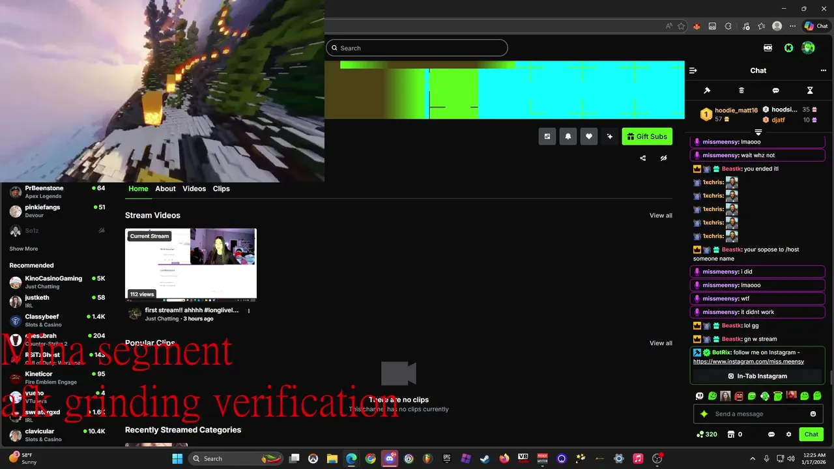Image resolution: width=834 pixels, height=469 pixels.
Task: Click the In-Tab Instagram button
Action: pos(758,376)
